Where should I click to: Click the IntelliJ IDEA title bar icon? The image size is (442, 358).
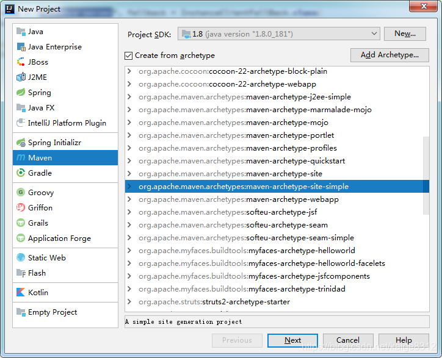[10, 9]
